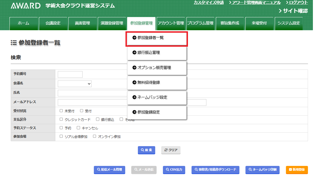The width and height of the screenshot is (317, 178).
Task: Choose オプション販売管理 menu entry
Action: [x=157, y=67]
